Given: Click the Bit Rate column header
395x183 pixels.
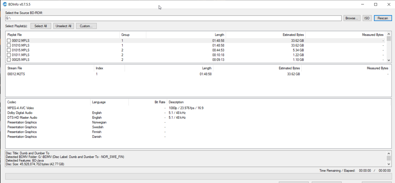Looking at the screenshot, I should click(148, 102).
